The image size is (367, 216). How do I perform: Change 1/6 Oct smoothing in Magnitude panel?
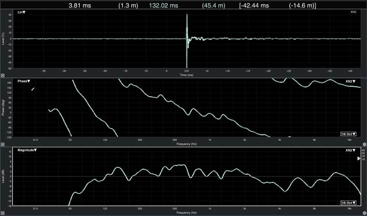tap(348, 203)
